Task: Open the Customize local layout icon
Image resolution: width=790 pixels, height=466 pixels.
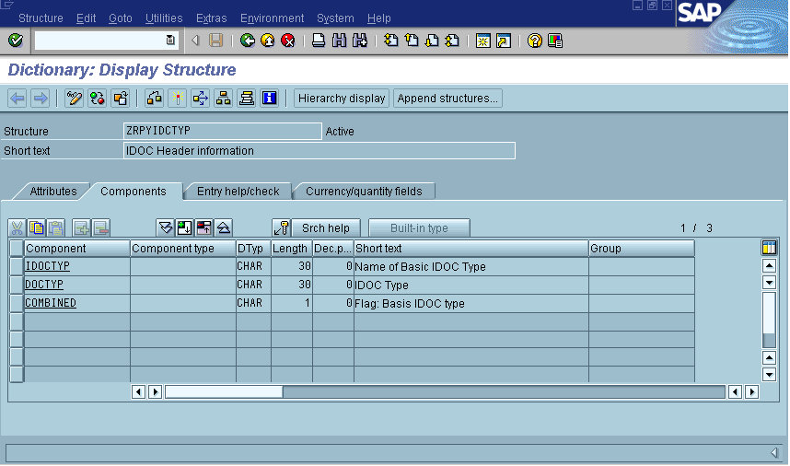Action: 555,41
